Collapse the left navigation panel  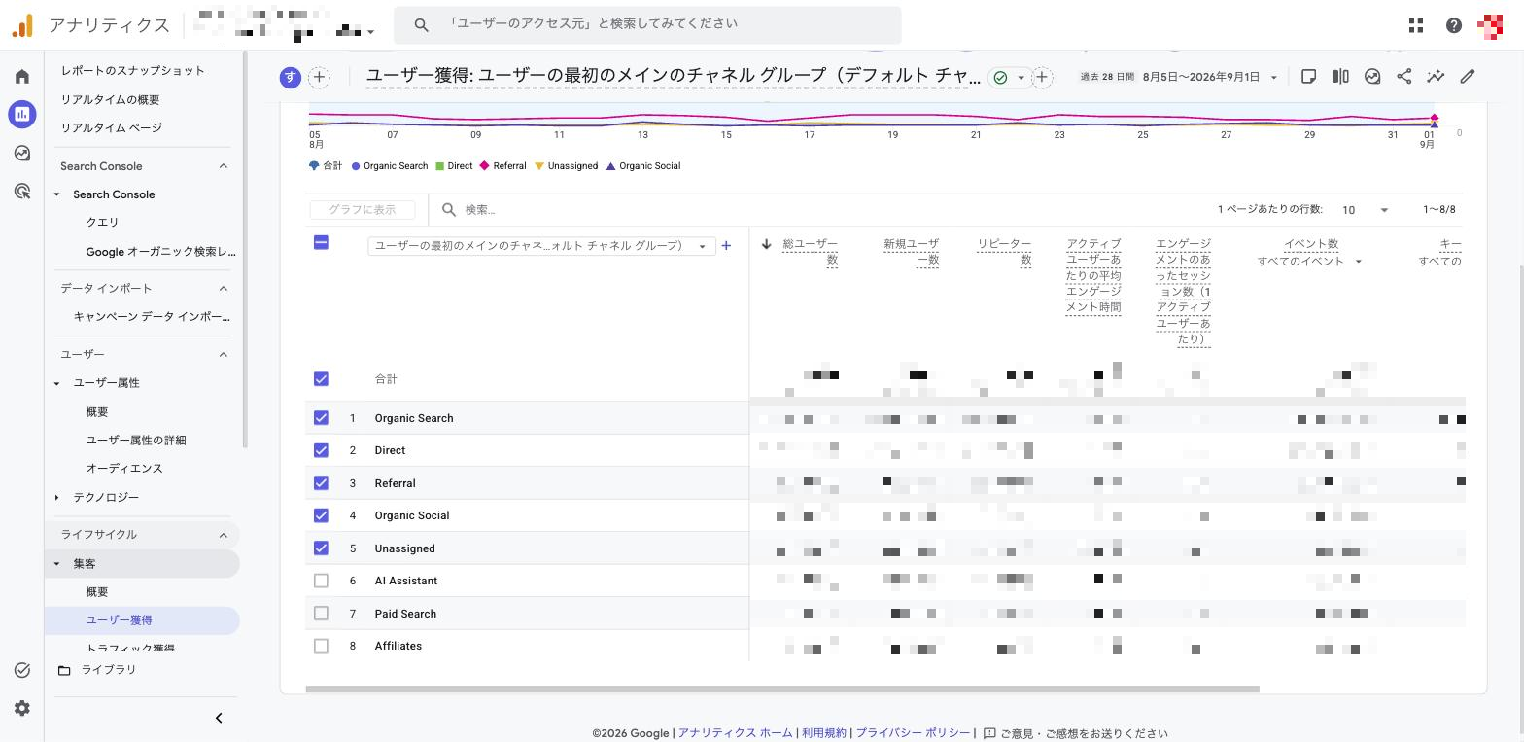[x=219, y=718]
